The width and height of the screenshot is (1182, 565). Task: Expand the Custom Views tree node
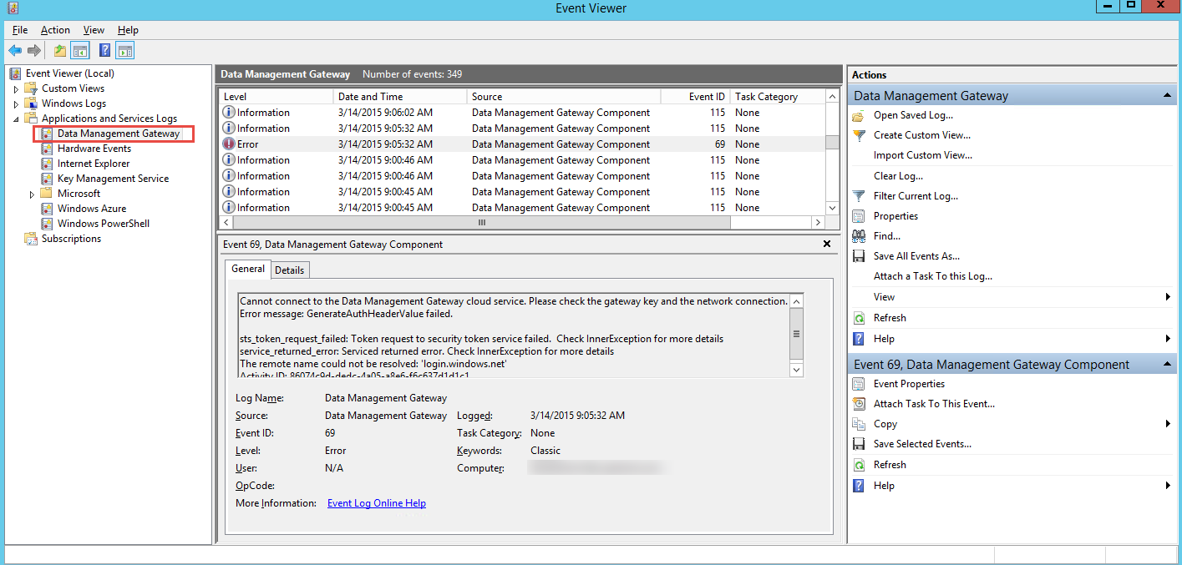coord(16,88)
